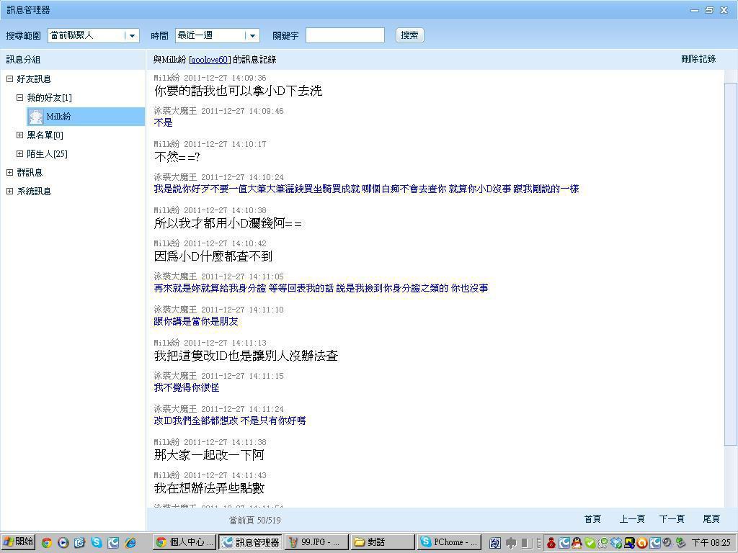Select the 系統訊息 tree label
This screenshot has width=738, height=553.
click(x=34, y=192)
